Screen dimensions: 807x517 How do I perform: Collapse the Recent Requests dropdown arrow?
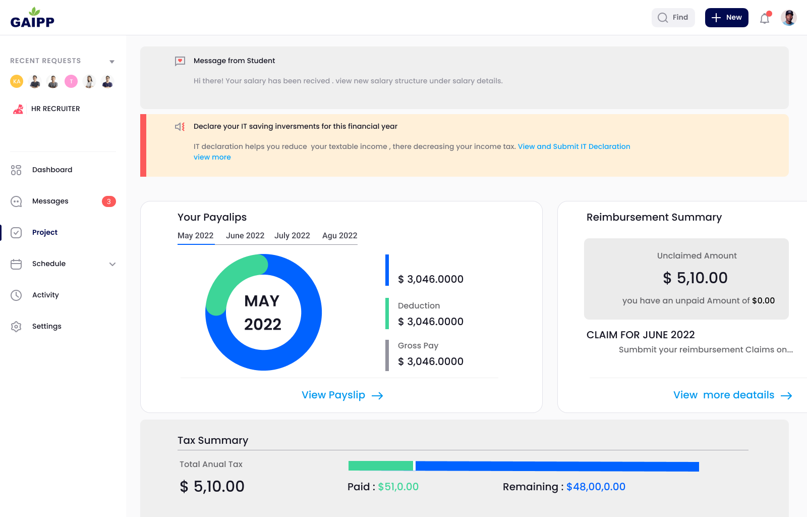coord(112,62)
